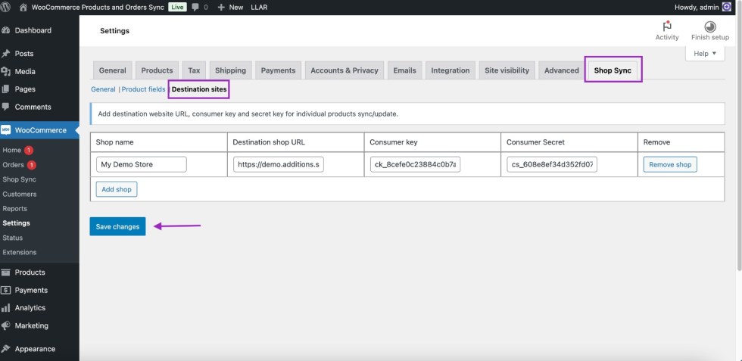Image resolution: width=742 pixels, height=361 pixels.
Task: Open Dashboard from the sidebar
Action: click(x=33, y=30)
